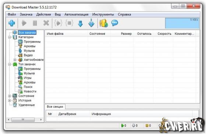Image resolution: width=206 pixels, height=134 pixels.
Task: Sort by Скорость column header
Action: 163,34
